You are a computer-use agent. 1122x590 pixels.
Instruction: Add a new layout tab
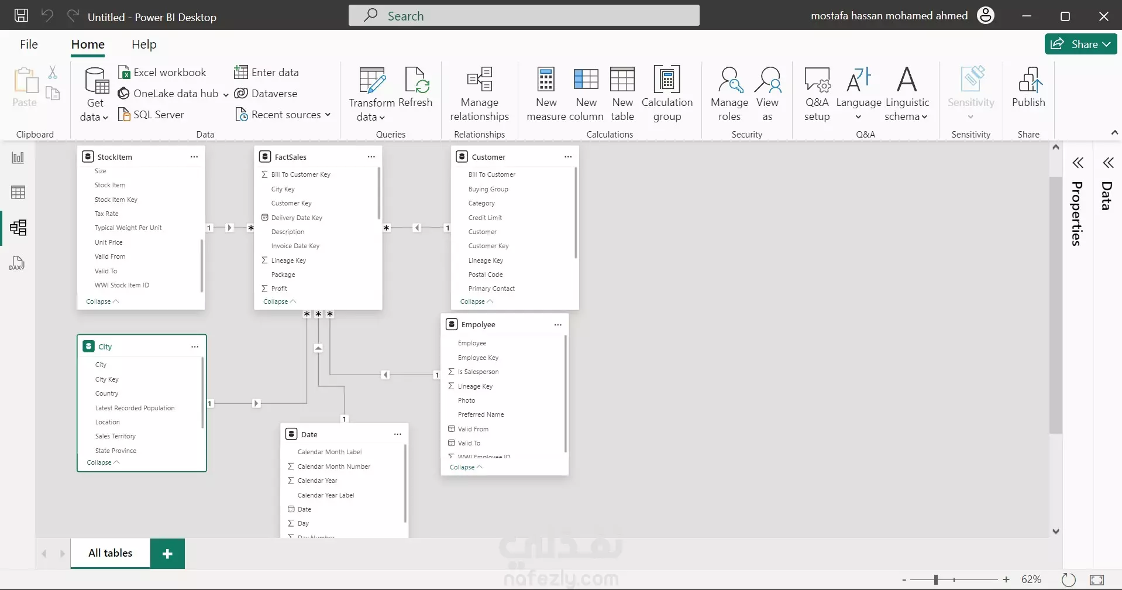click(167, 554)
